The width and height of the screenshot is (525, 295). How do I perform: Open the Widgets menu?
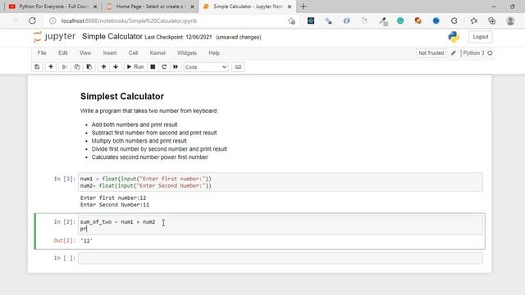point(187,52)
